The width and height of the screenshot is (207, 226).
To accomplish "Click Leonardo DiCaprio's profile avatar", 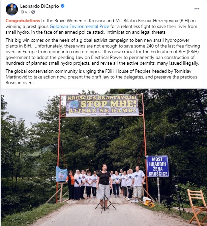I will [x=12, y=9].
